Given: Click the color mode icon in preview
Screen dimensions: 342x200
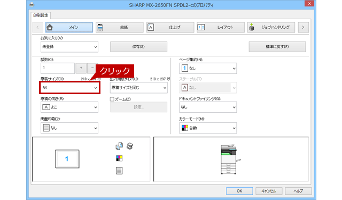Looking at the screenshot, I should pyautogui.click(x=119, y=159).
